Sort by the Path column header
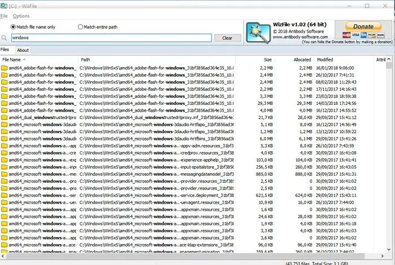This screenshot has height=265, width=395. tap(157, 60)
